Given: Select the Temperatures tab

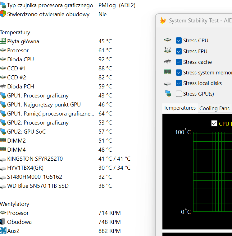Looking at the screenshot, I should point(180,108).
